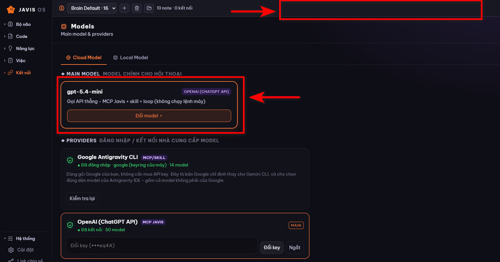Viewport: 500px width, 262px height.
Task: Click the "gpt-5.4-mini" model name
Action: pyautogui.click(x=85, y=92)
